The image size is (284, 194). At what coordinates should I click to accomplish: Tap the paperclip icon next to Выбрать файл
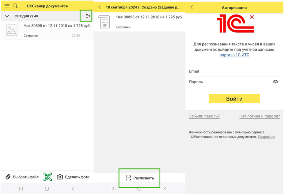coord(8,177)
